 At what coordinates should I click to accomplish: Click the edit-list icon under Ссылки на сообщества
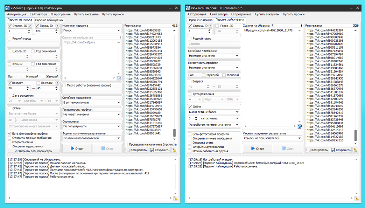119,78
